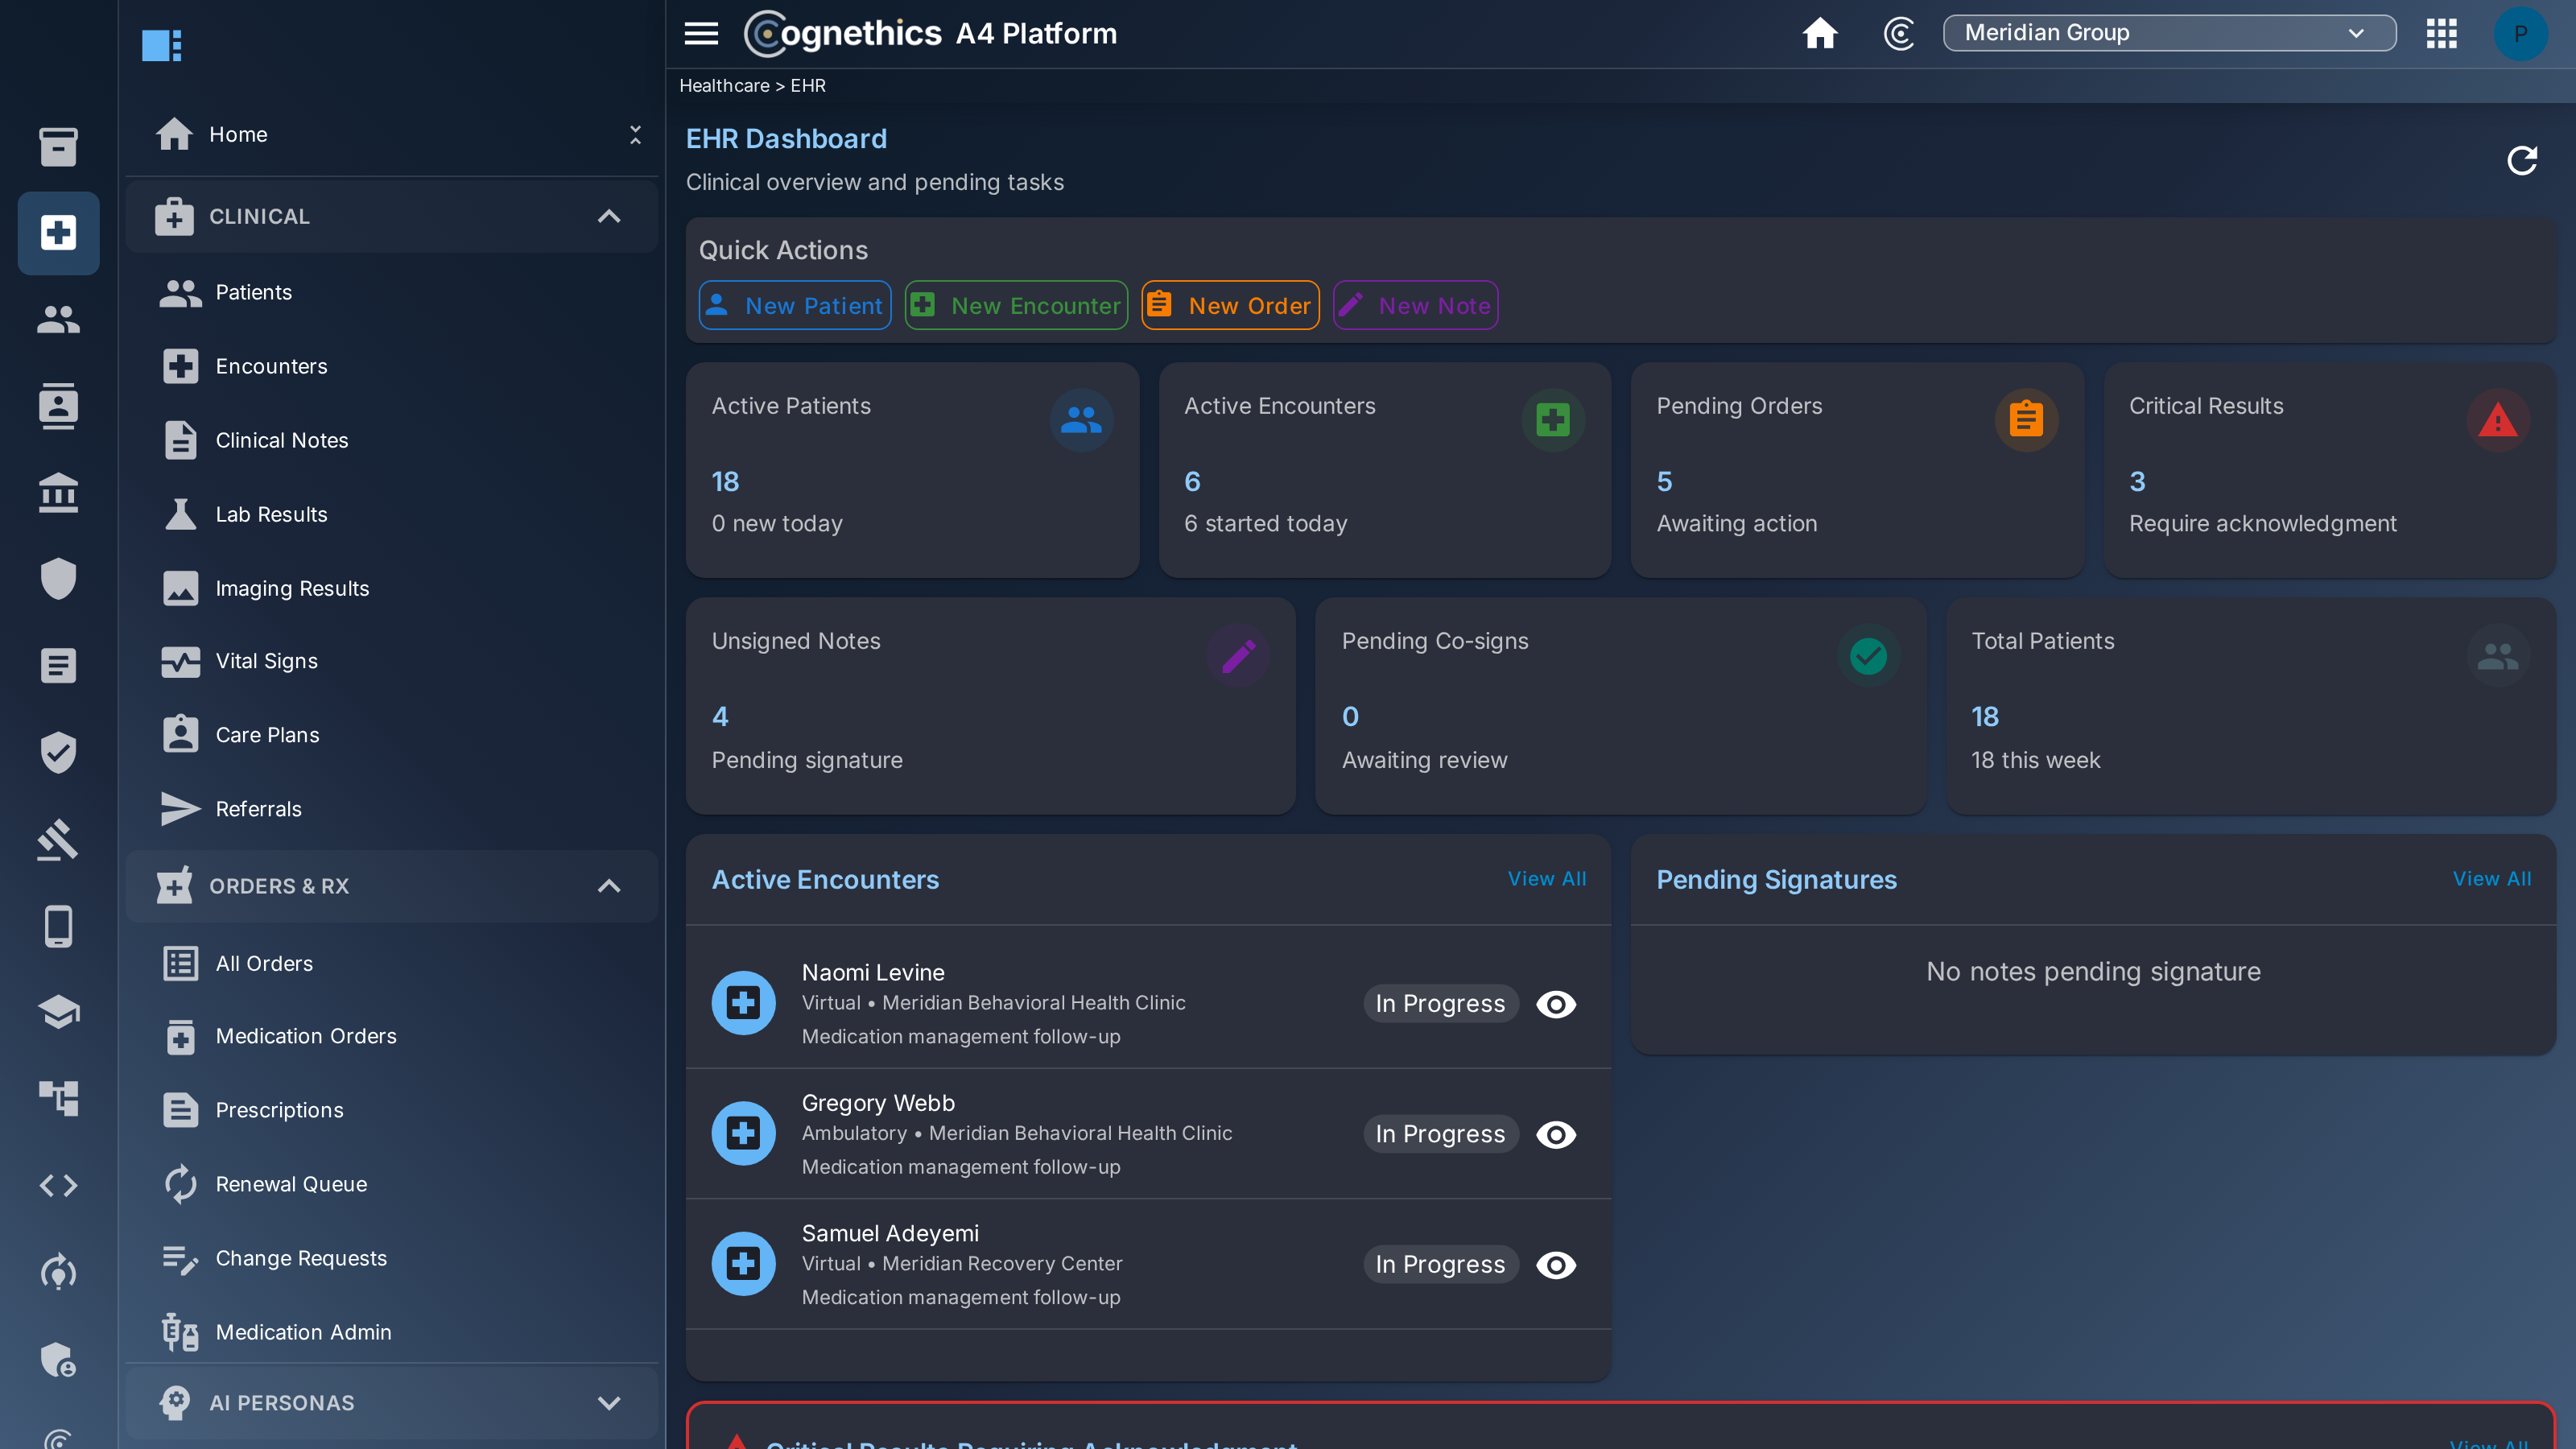The height and width of the screenshot is (1449, 2576).
Task: Select the archive box icon in left rail
Action: pos(58,146)
